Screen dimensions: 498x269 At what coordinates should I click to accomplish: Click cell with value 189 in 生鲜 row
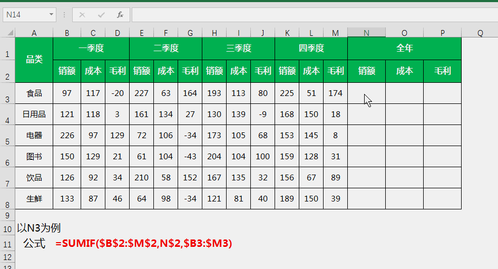pos(287,199)
